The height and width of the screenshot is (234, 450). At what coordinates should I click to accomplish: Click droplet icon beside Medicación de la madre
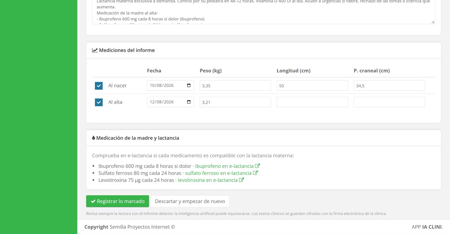pos(93,138)
